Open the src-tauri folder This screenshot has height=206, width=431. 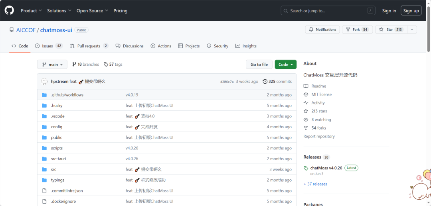tap(59, 159)
